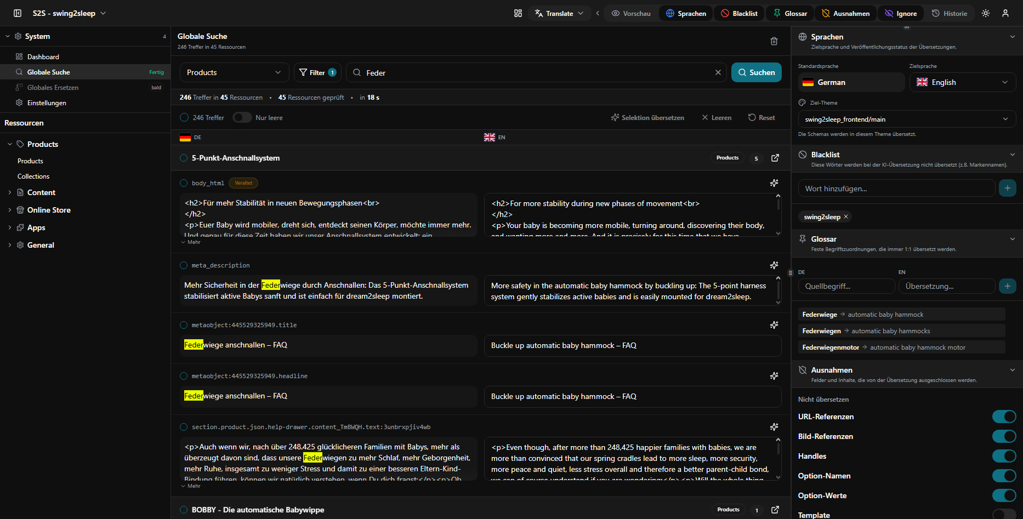Open the user account icon
The height and width of the screenshot is (519, 1023).
coord(1005,13)
